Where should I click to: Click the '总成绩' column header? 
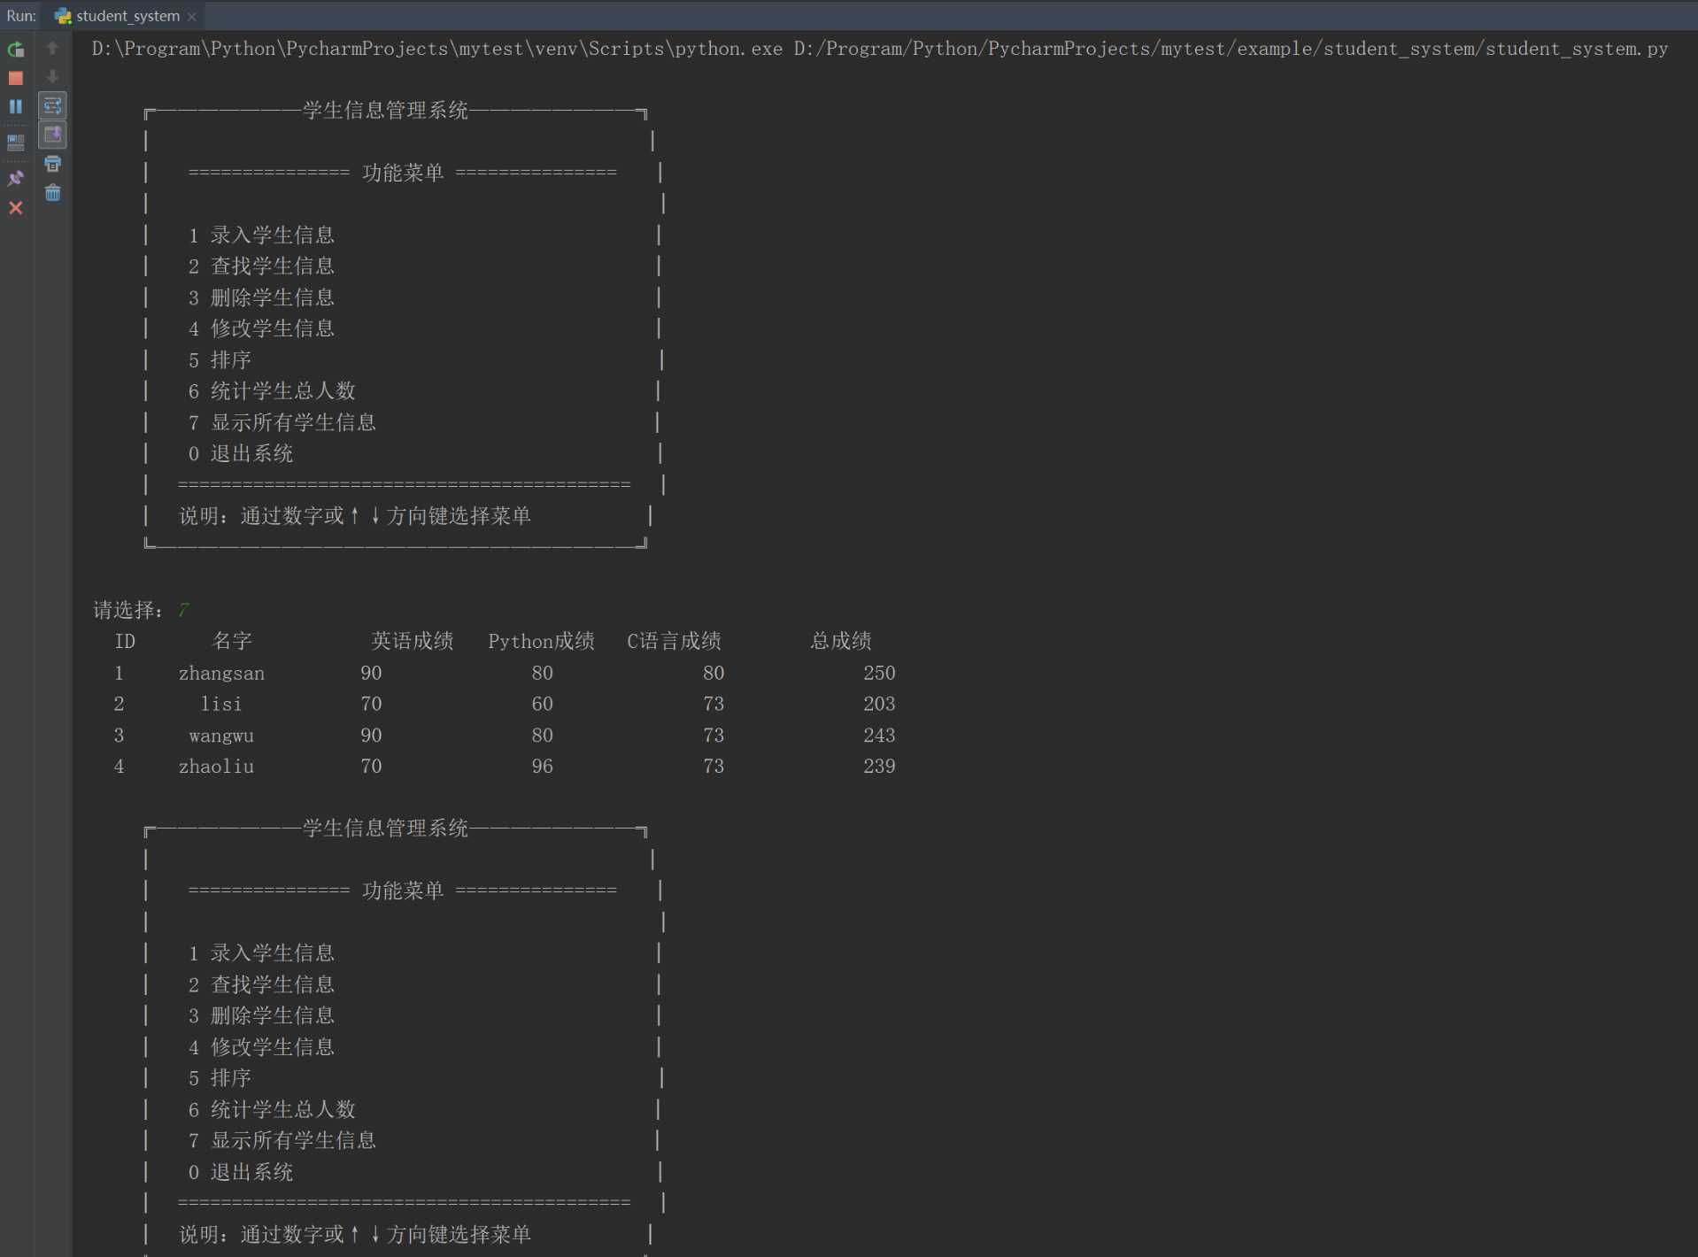click(x=841, y=641)
